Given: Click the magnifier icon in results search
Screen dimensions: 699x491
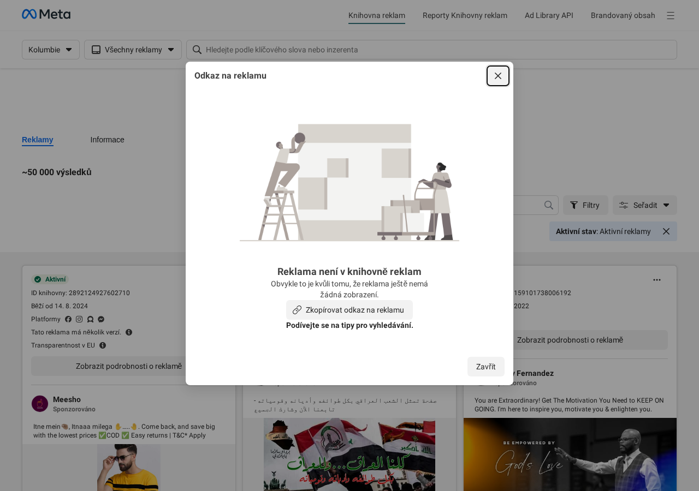Looking at the screenshot, I should point(549,205).
